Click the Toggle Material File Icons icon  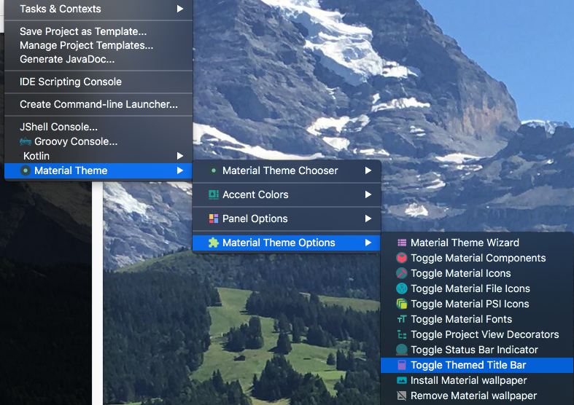pos(402,288)
